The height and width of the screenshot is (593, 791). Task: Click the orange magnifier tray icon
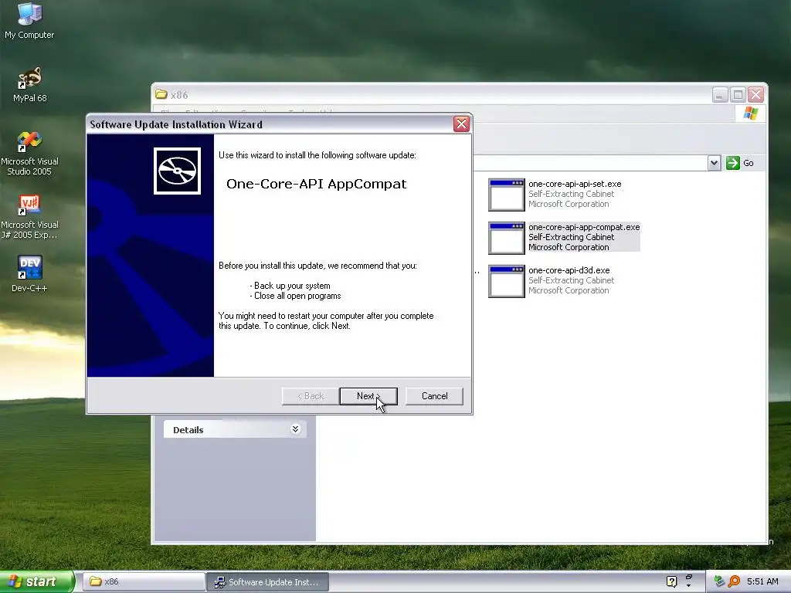point(734,581)
